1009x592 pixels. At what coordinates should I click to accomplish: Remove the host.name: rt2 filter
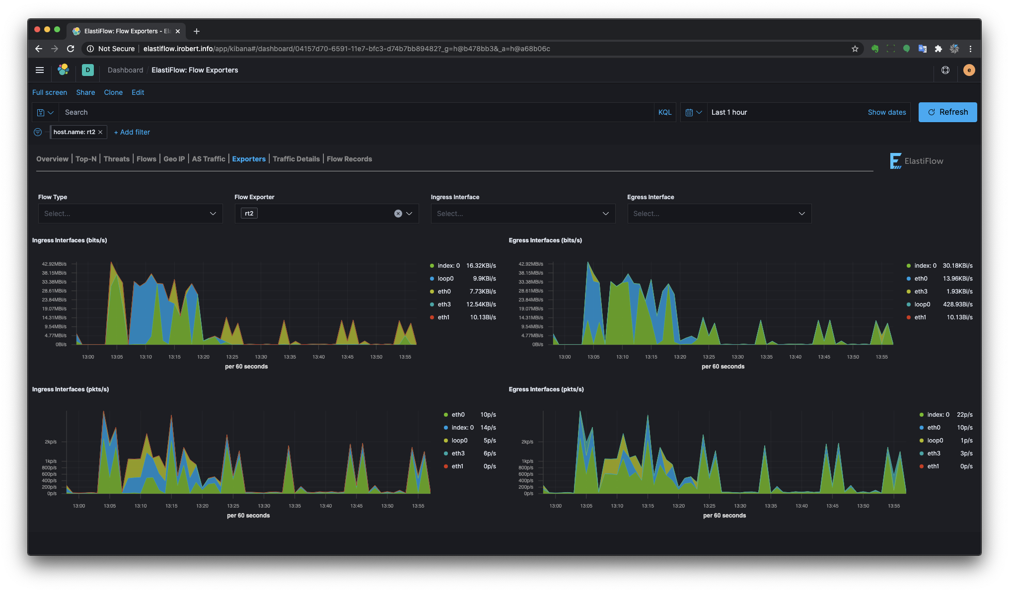click(100, 132)
